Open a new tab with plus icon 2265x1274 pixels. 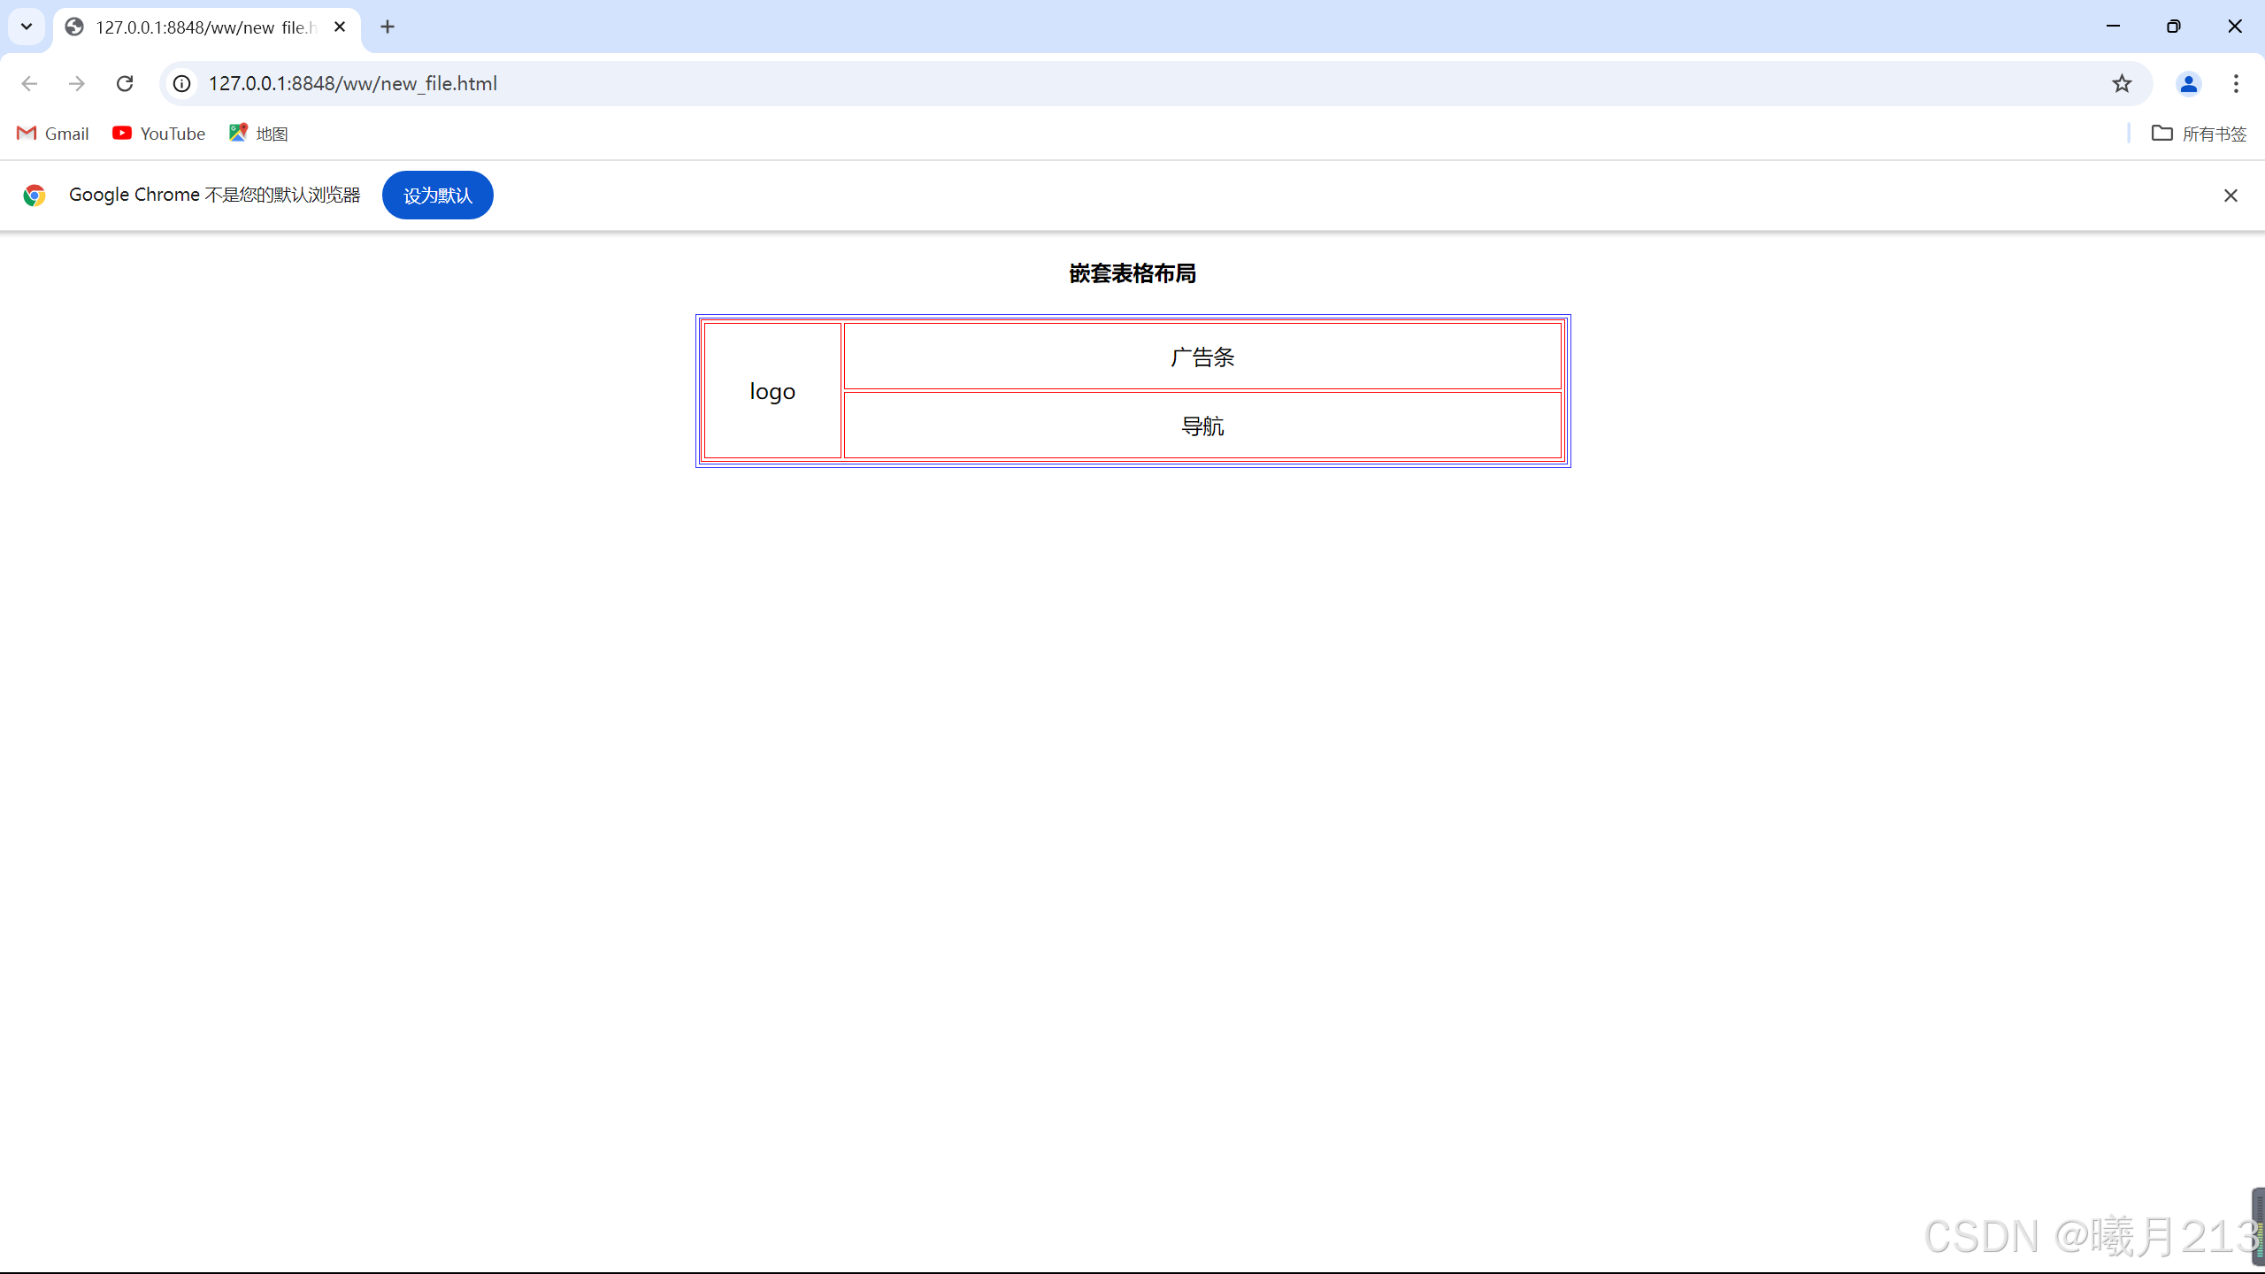tap(388, 27)
